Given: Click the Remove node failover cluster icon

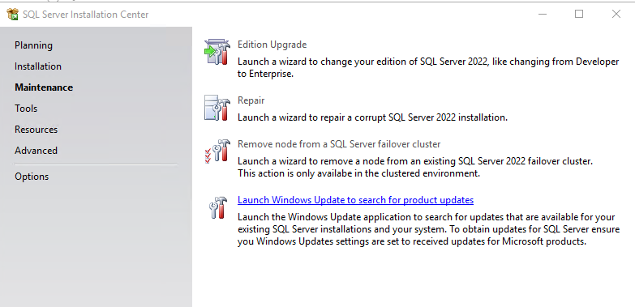Looking at the screenshot, I should pos(217,151).
